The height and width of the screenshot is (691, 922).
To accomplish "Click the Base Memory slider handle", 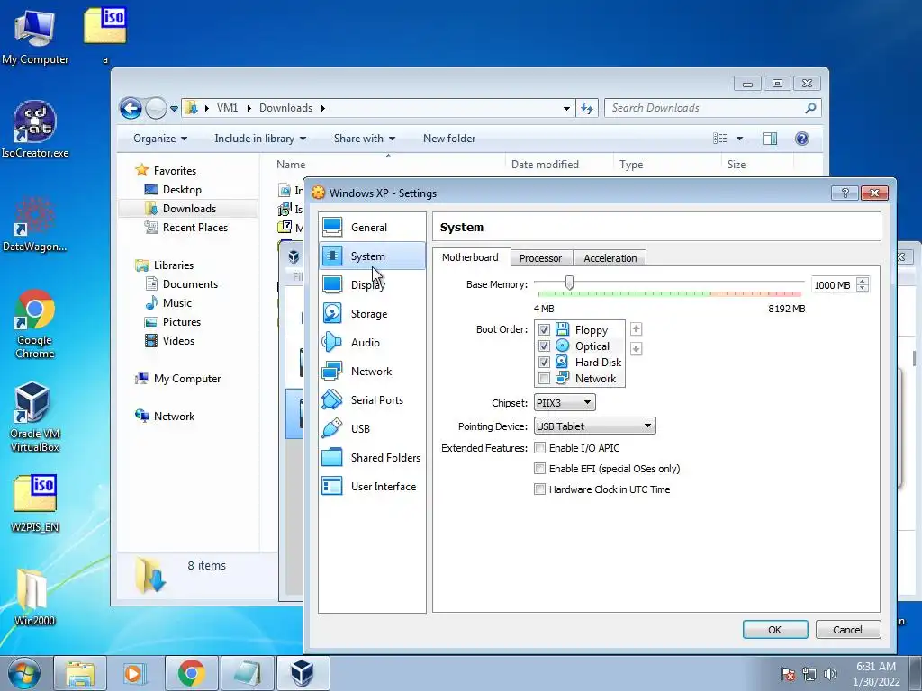I will click(x=569, y=283).
